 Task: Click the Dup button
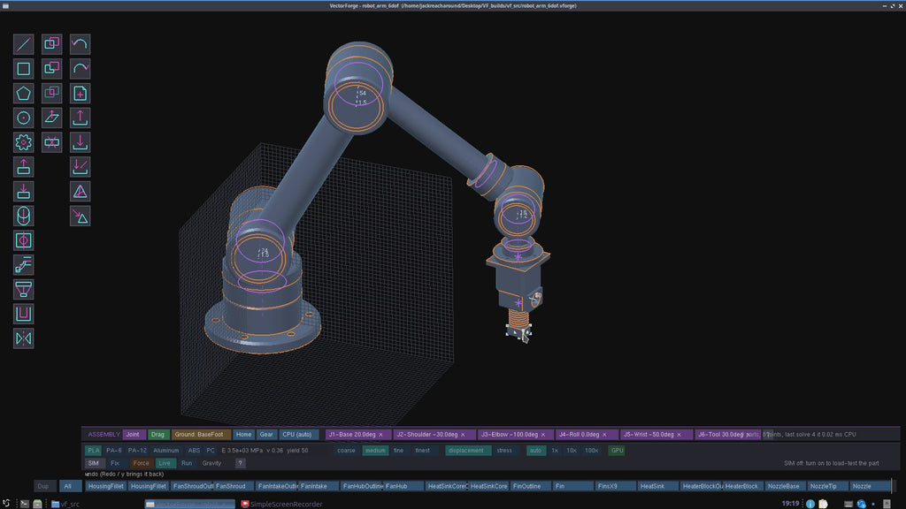tap(42, 486)
